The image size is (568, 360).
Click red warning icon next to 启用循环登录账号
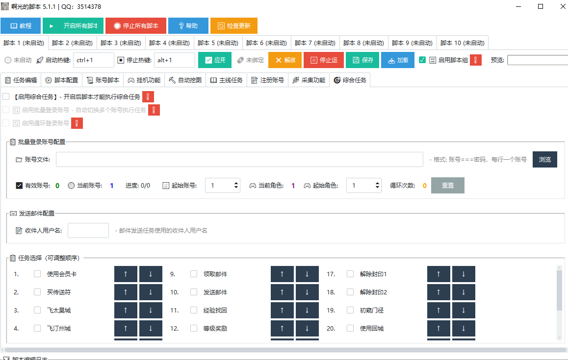(77, 123)
